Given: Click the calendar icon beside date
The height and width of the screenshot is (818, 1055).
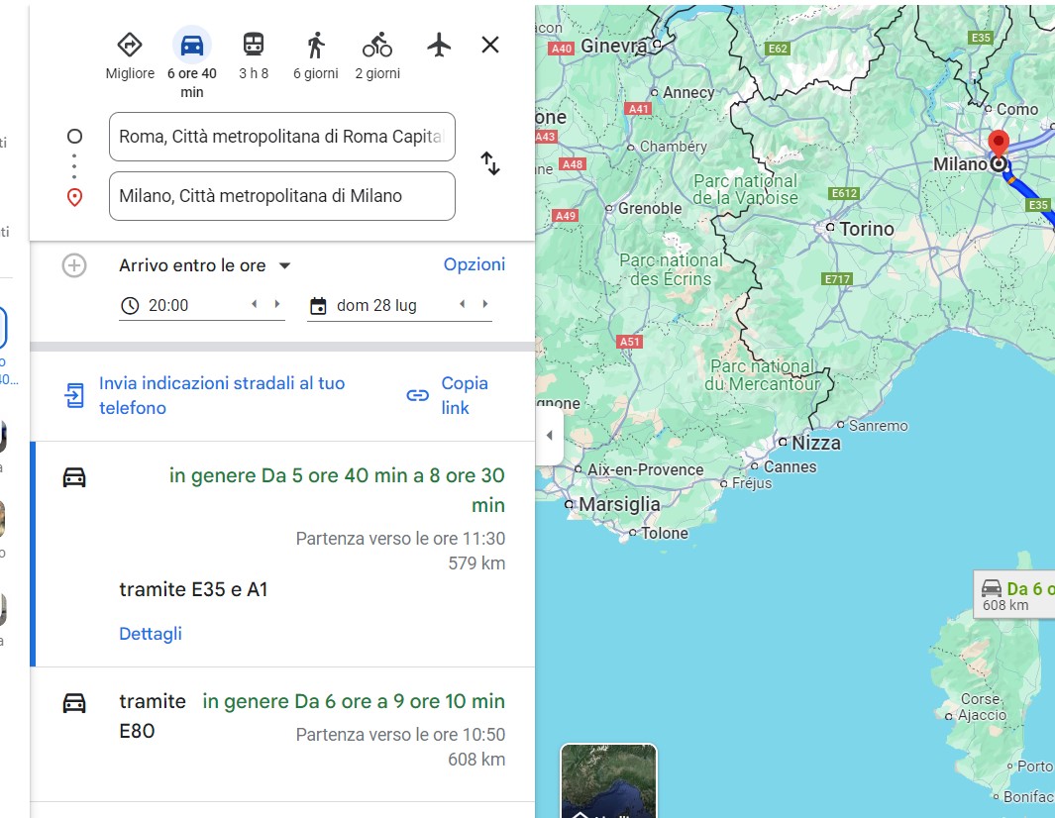Looking at the screenshot, I should tap(318, 306).
